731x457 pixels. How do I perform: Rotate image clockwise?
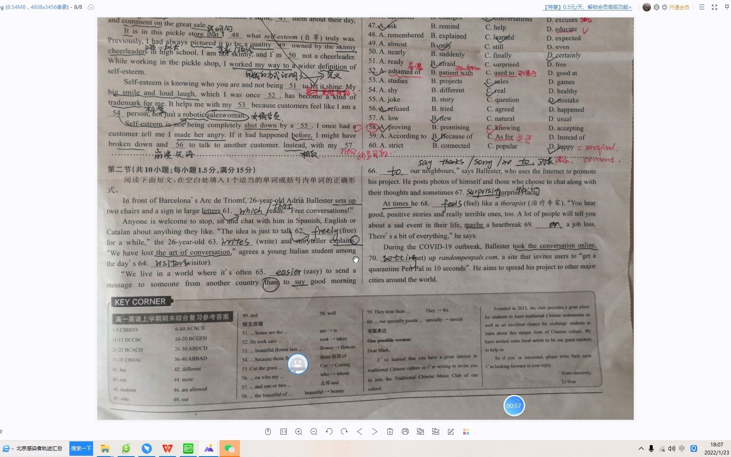point(344,432)
